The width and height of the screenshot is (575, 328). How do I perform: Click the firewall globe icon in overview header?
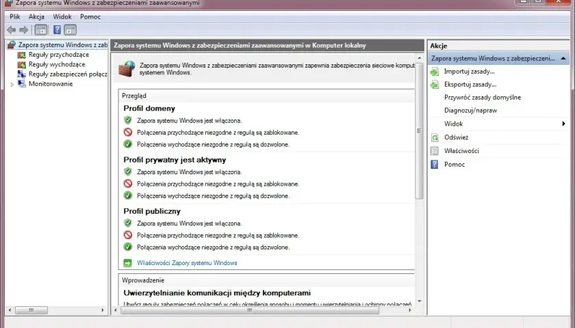127,69
